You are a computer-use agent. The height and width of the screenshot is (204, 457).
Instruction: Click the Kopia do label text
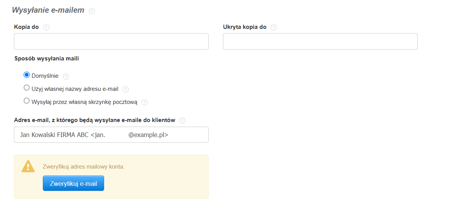point(27,27)
